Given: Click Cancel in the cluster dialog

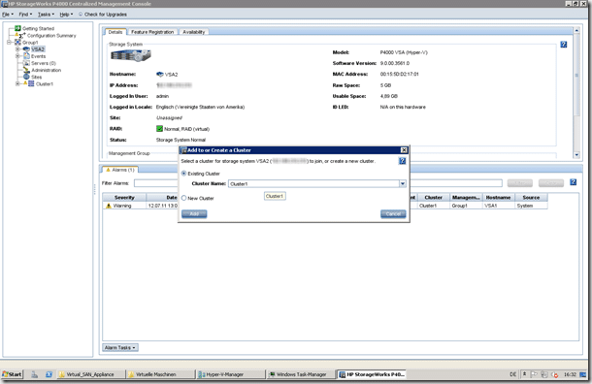Looking at the screenshot, I should click(393, 214).
